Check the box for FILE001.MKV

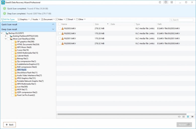pos(60,38)
